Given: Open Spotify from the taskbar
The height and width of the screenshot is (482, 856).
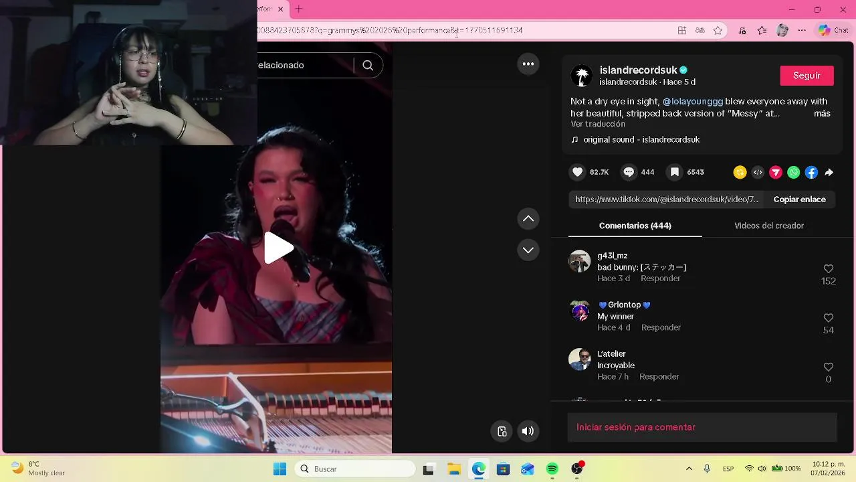Looking at the screenshot, I should pos(552,469).
